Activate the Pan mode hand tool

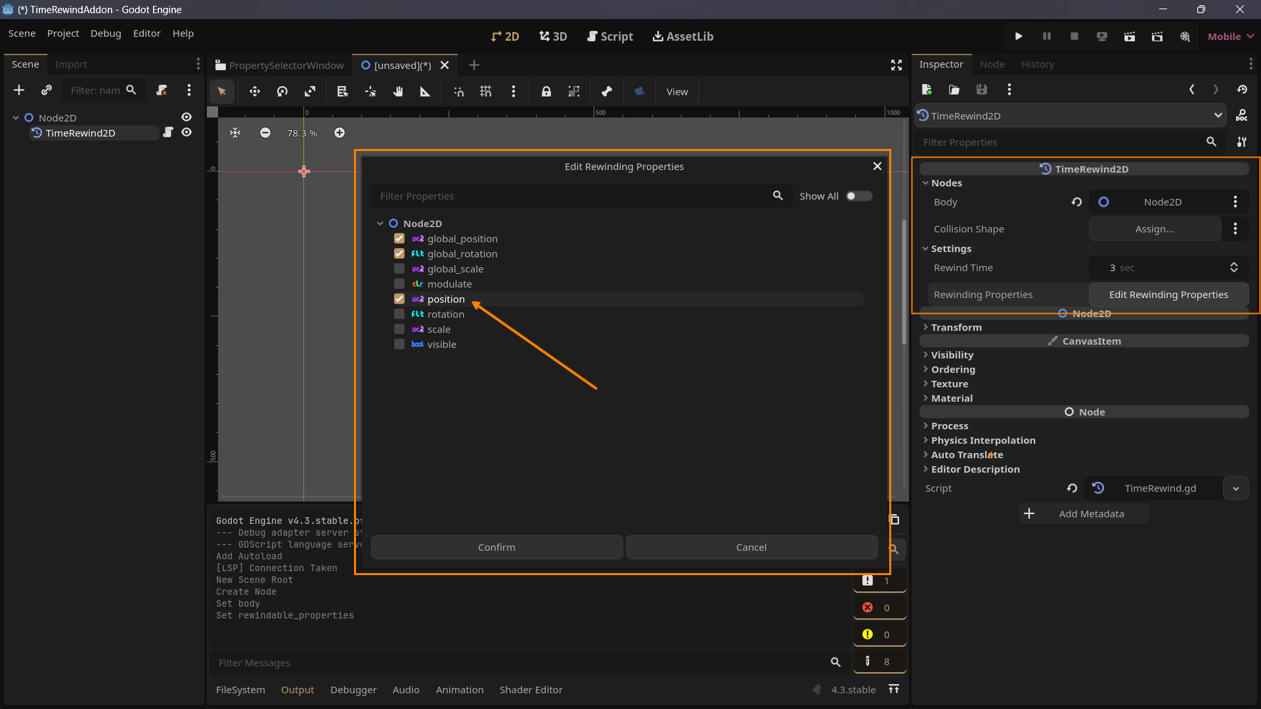[x=398, y=92]
